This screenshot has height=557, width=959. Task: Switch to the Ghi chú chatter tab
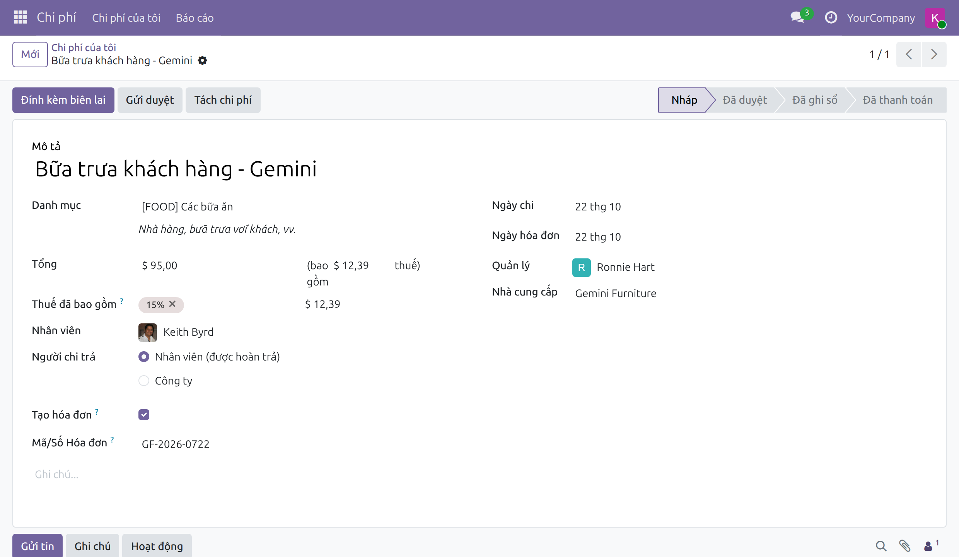coord(92,546)
